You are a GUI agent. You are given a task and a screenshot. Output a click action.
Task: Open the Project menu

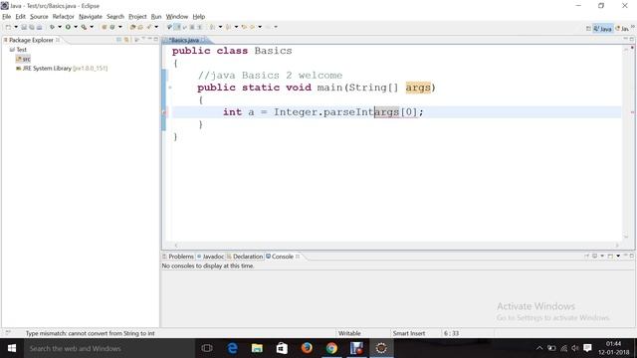137,17
